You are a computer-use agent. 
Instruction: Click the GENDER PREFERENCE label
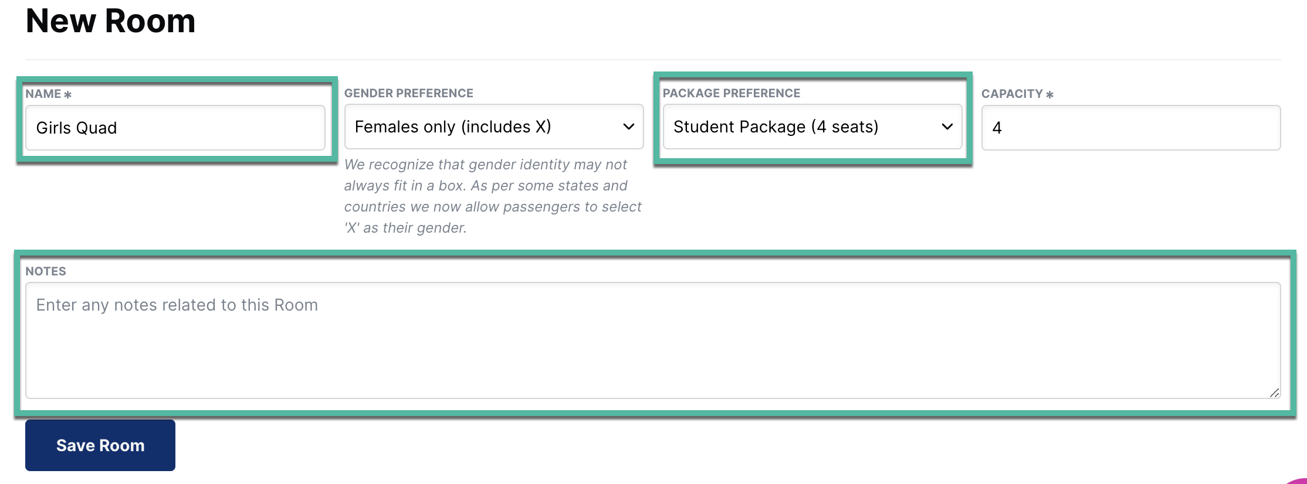coord(408,93)
